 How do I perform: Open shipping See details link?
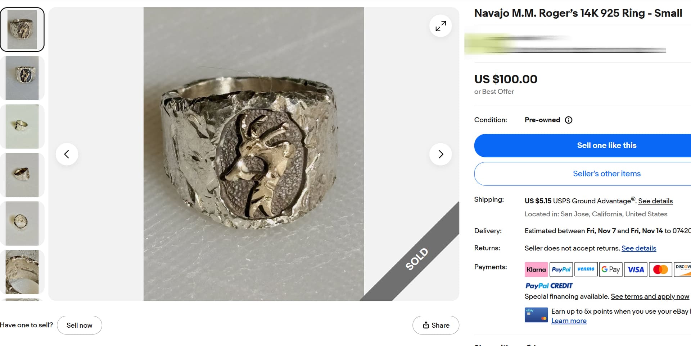[655, 201]
